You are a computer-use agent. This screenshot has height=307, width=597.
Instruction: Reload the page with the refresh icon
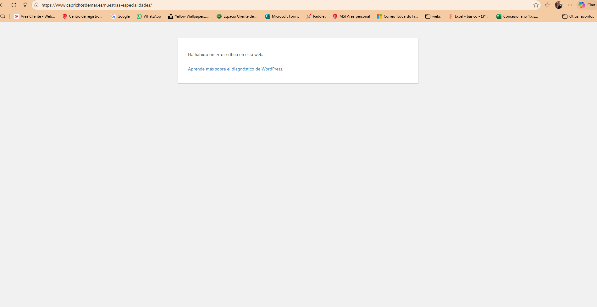(x=14, y=5)
